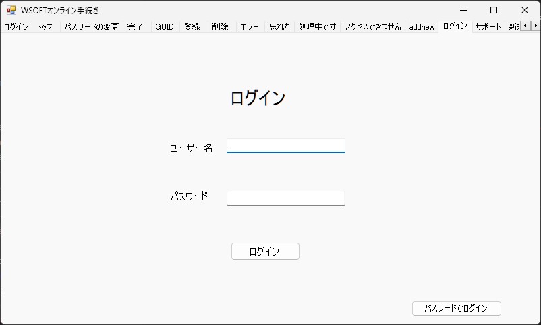Click the large ログイン heading
Viewport: 541px width, 325px height.
point(258,98)
